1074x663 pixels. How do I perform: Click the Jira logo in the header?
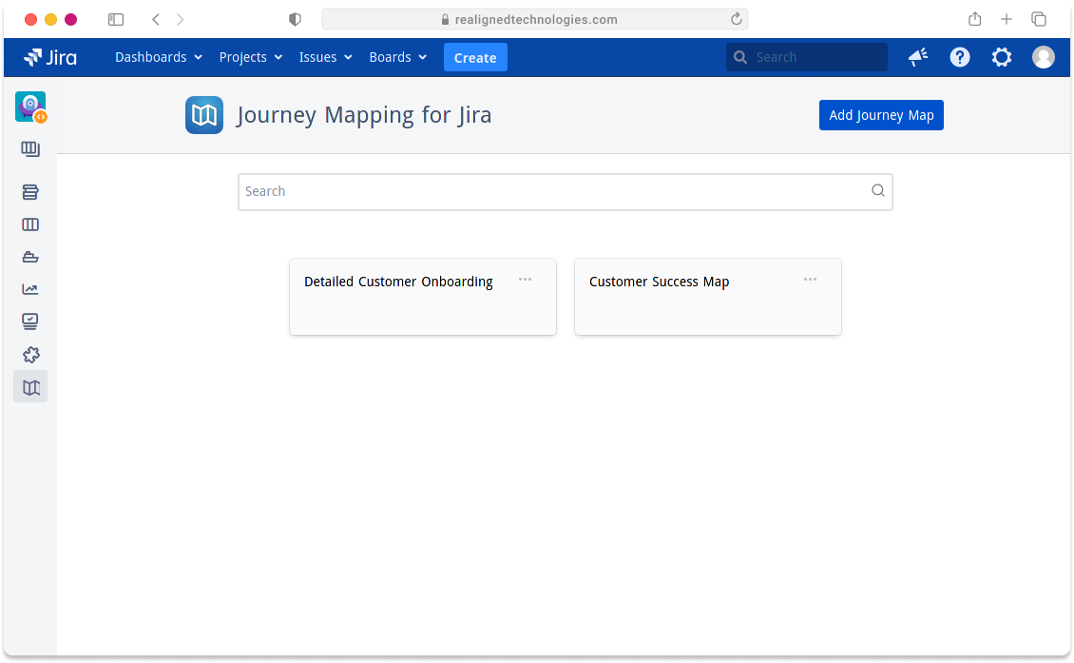50,58
